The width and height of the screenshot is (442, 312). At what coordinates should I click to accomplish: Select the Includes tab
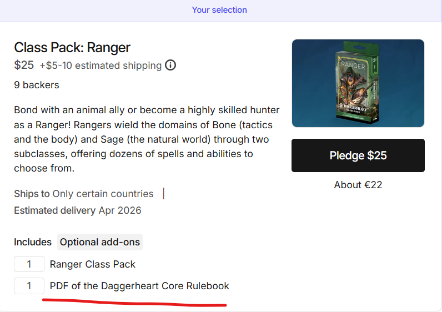(33, 242)
